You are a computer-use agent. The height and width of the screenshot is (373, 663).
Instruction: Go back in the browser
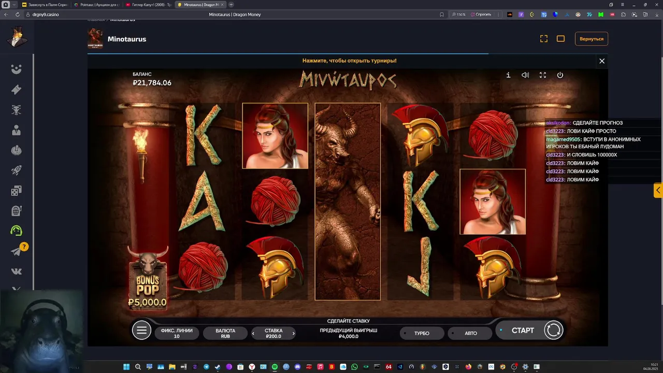[x=6, y=15]
